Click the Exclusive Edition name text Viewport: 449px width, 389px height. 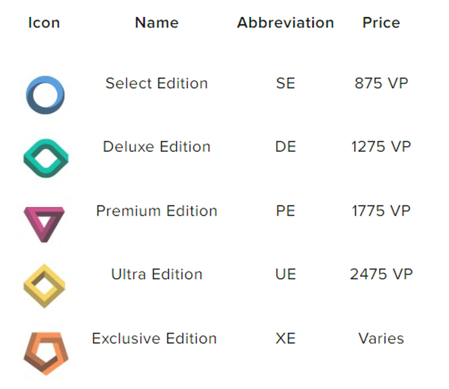154,339
